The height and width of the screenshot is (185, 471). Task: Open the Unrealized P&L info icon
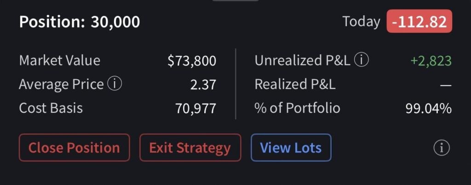(x=362, y=60)
